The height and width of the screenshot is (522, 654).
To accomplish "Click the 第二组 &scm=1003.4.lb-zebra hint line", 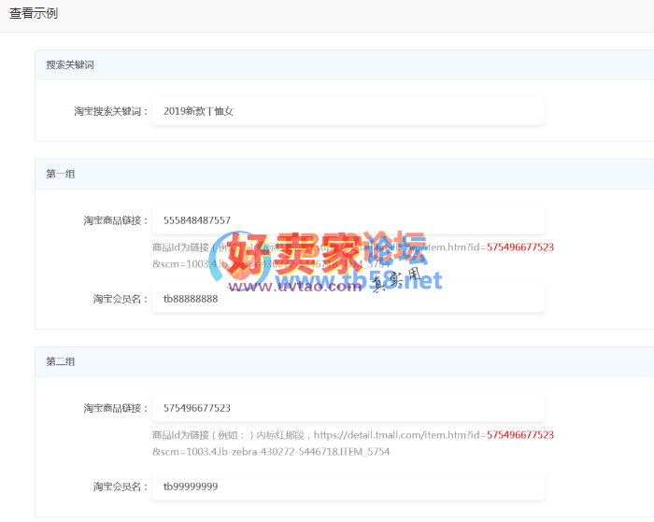I will coord(271,452).
